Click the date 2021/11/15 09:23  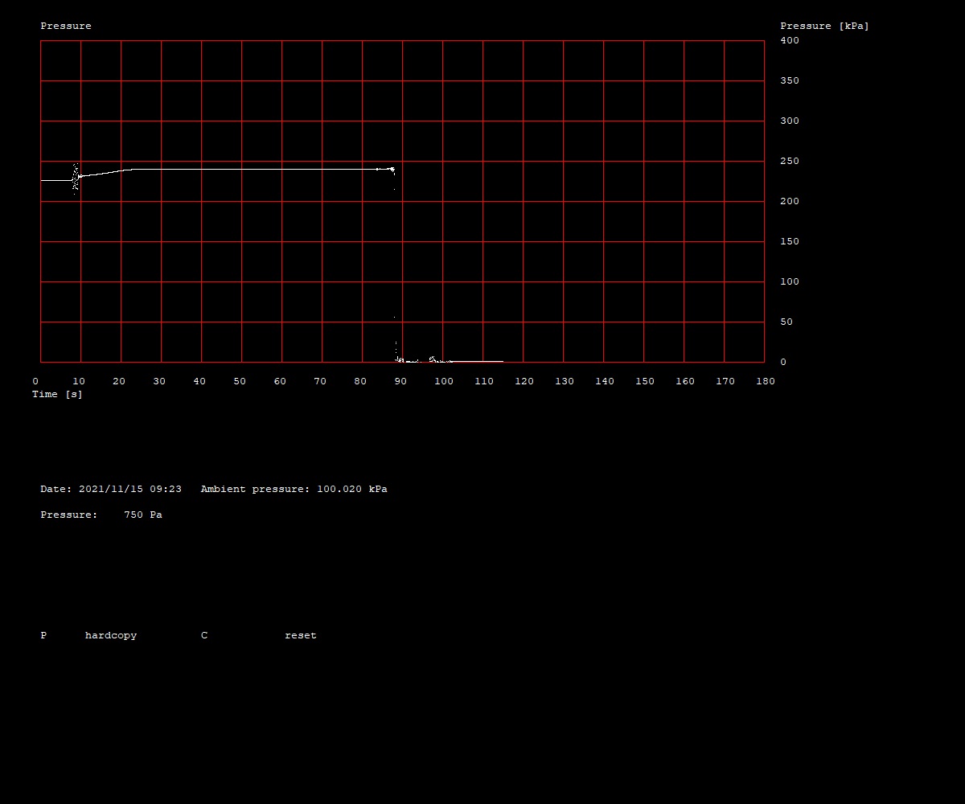pyautogui.click(x=129, y=489)
